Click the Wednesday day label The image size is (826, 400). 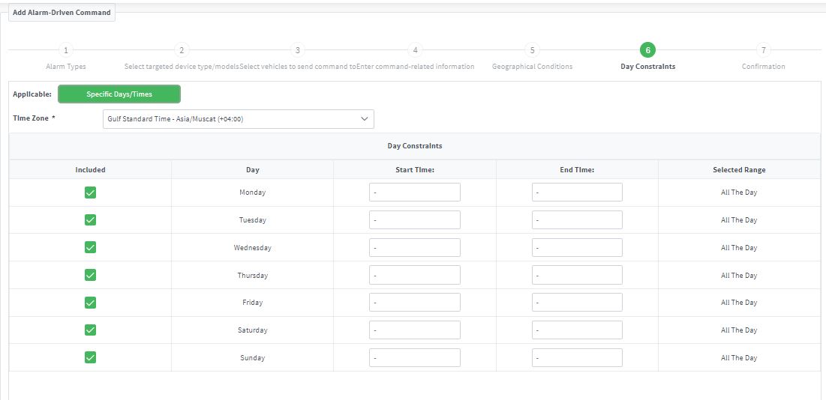click(x=252, y=248)
